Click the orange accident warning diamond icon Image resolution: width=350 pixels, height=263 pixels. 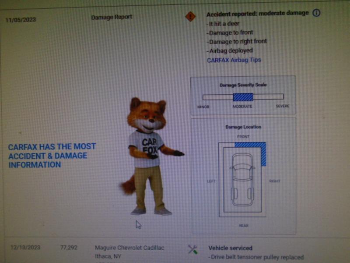pos(190,17)
